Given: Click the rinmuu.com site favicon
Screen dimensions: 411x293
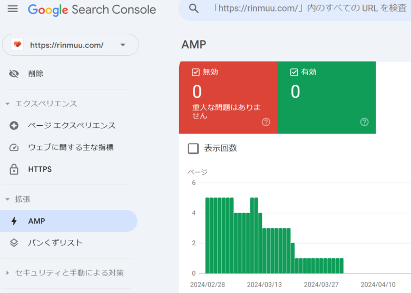Looking at the screenshot, I should click(17, 45).
